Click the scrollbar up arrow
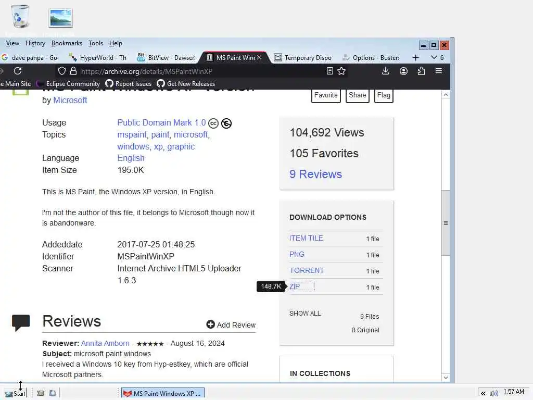The width and height of the screenshot is (533, 400). pos(446,95)
